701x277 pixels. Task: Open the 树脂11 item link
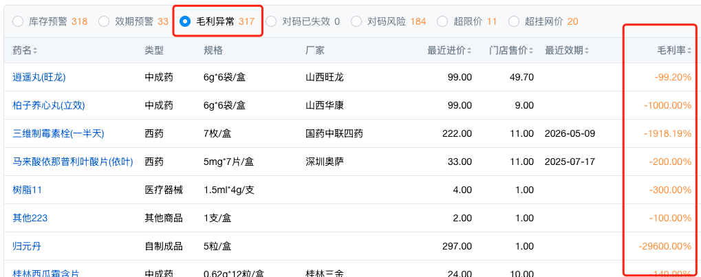[27, 190]
